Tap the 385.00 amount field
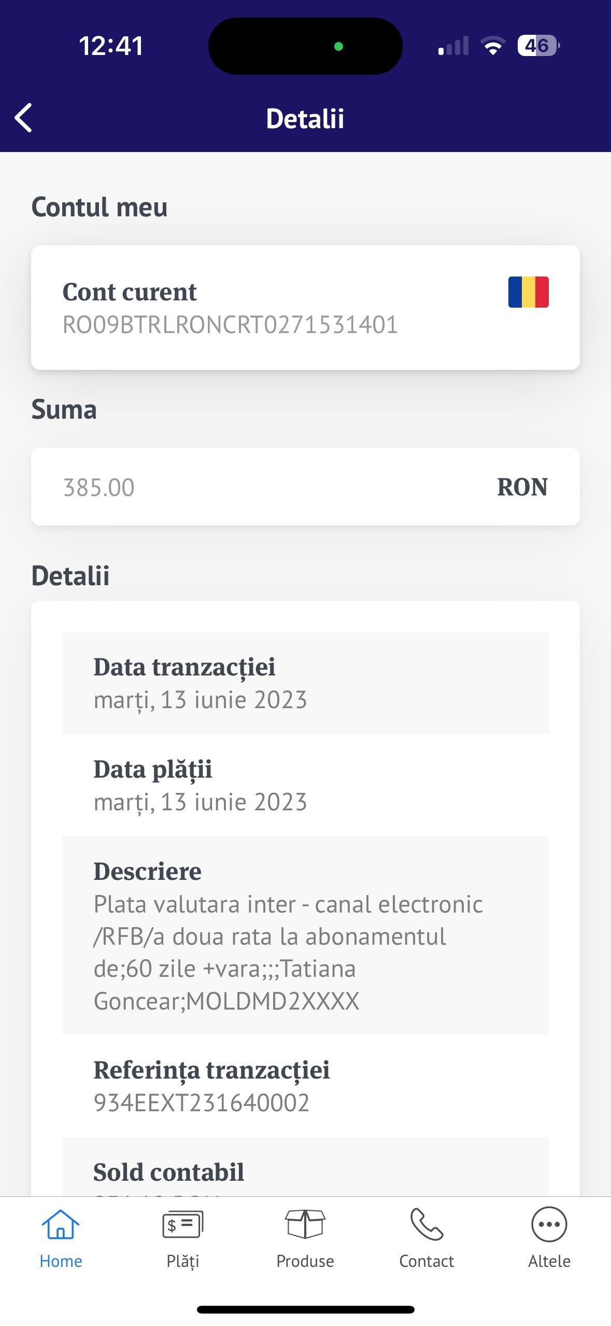Screen dimensions: 611x1326 (305, 487)
